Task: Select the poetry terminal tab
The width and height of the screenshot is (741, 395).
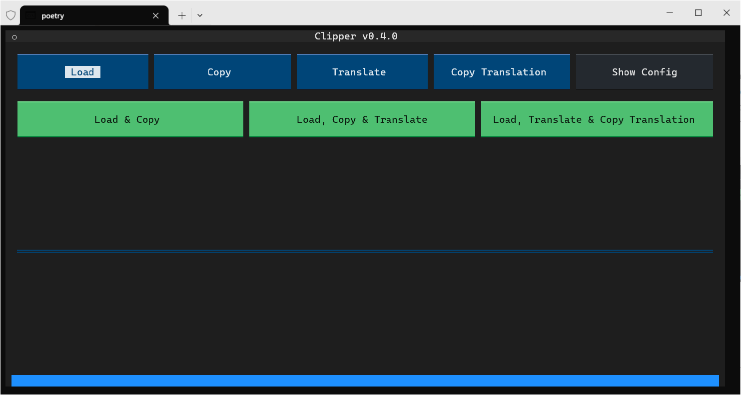Action: [94, 15]
